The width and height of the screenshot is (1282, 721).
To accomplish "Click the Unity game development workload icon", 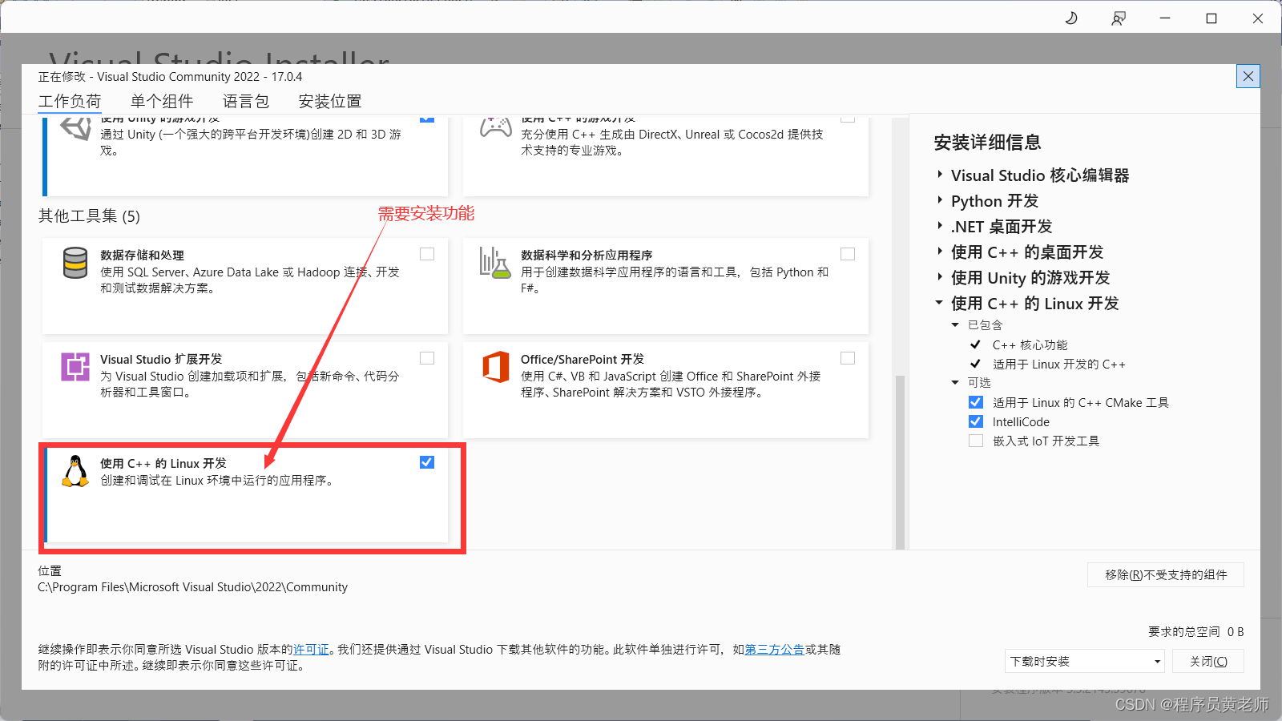I will click(76, 128).
